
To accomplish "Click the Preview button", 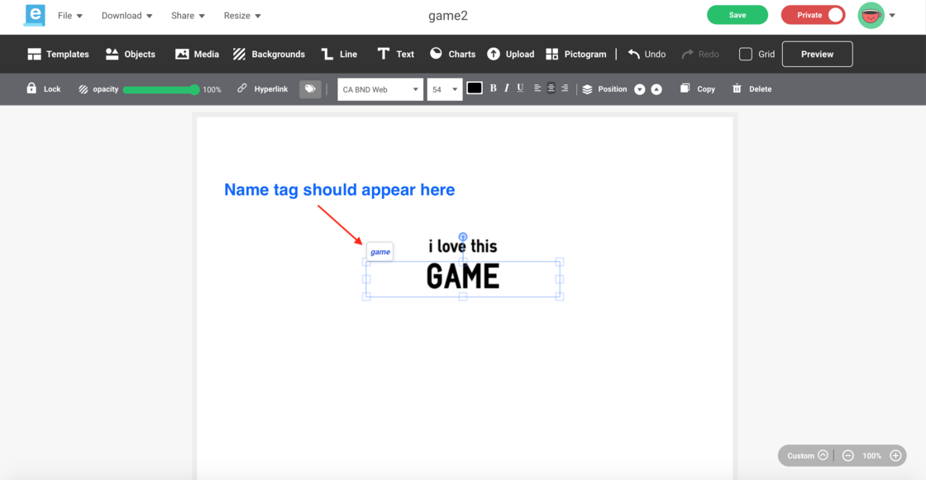I will 818,55.
